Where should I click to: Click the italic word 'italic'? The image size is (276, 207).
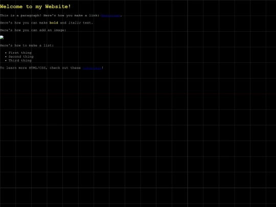75,23
